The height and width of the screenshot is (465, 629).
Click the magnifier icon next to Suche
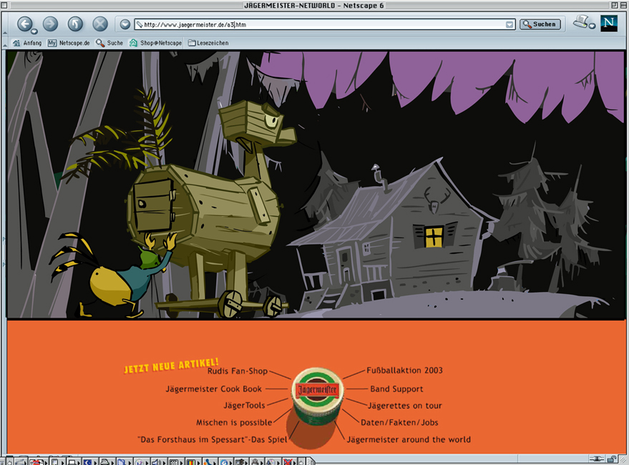pos(100,43)
